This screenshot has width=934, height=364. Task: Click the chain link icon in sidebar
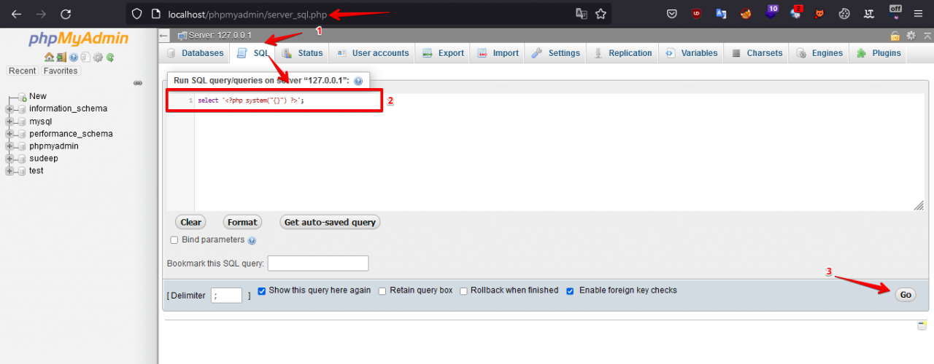[x=138, y=83]
